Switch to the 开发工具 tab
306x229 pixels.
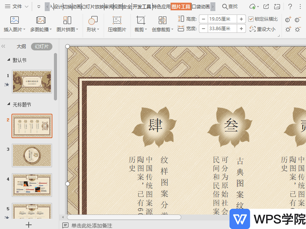pos(142,7)
